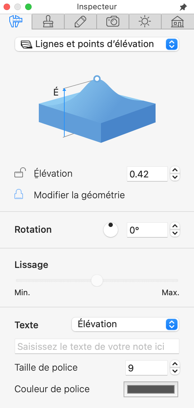
Task: Open Lignes et points d'élévation dropdown
Action: (x=97, y=44)
